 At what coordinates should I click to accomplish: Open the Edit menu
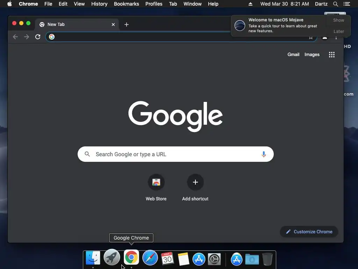point(63,4)
